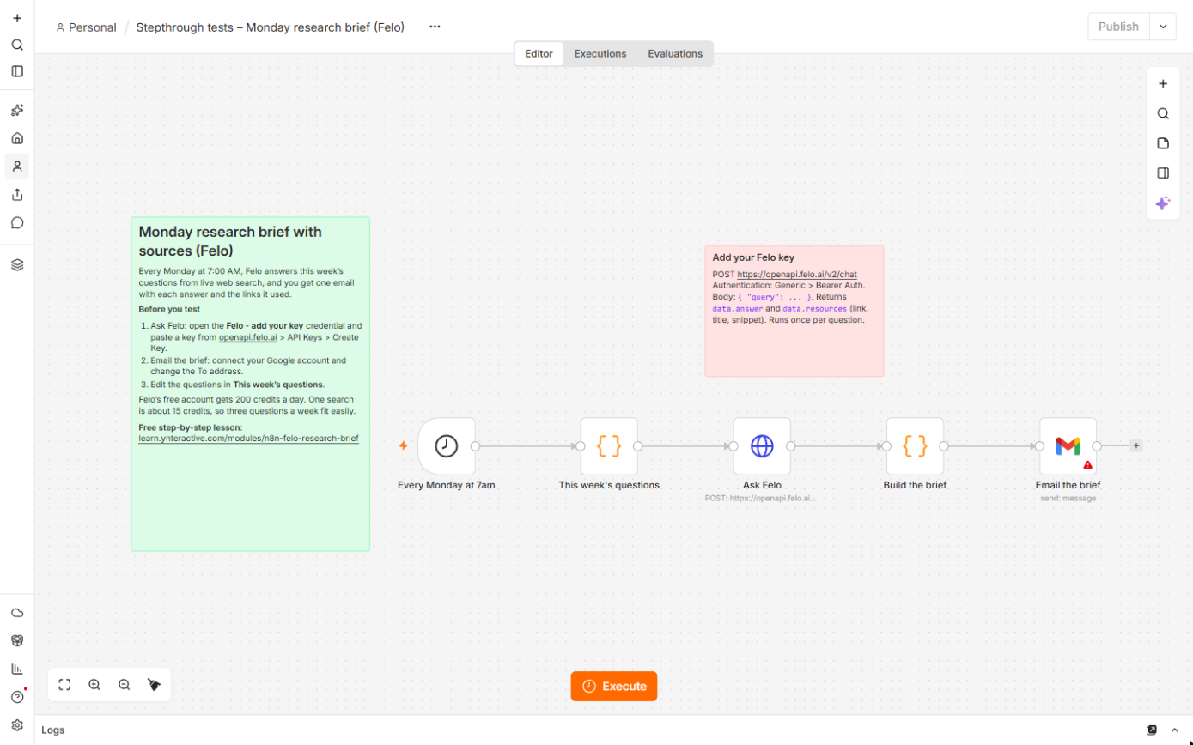Screen dimensions: 1193x745
Task: Open the stacked layers icon in sidebar
Action: pyautogui.click(x=17, y=265)
